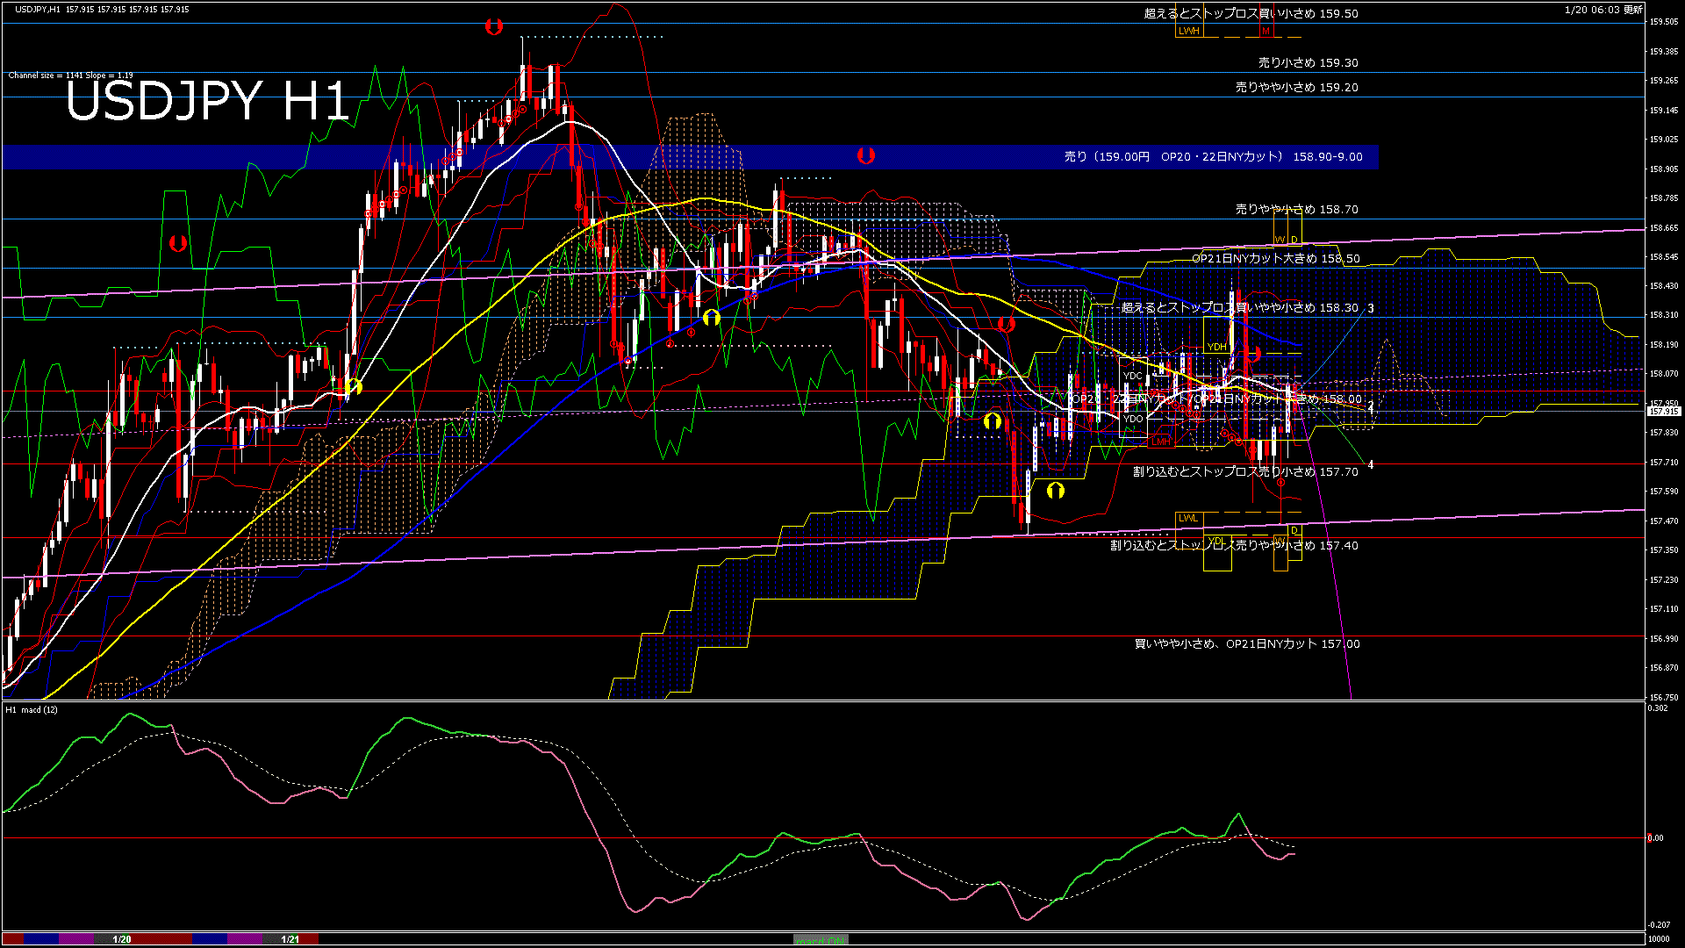The height and width of the screenshot is (948, 1685).
Task: Click the 1/20 date marker on bottom bar
Action: [x=122, y=939]
